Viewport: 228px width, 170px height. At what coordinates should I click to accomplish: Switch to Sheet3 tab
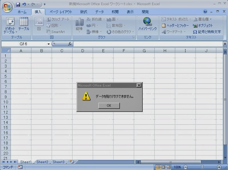click(58, 162)
